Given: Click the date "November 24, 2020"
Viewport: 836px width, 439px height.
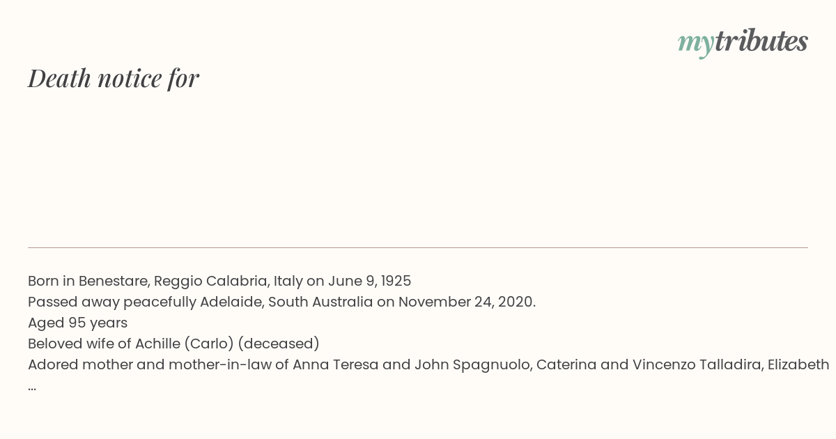Looking at the screenshot, I should 467,302.
